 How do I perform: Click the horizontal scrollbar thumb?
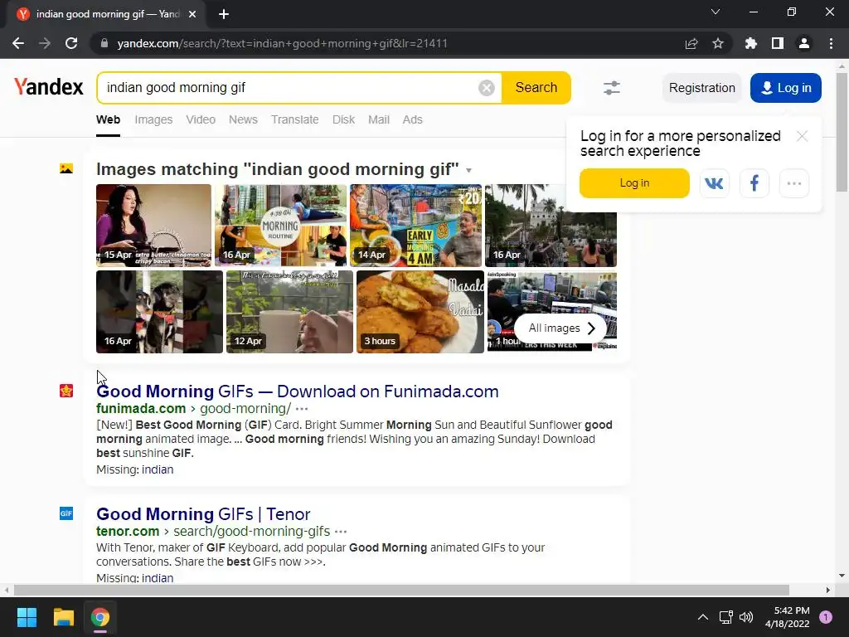tap(401, 590)
